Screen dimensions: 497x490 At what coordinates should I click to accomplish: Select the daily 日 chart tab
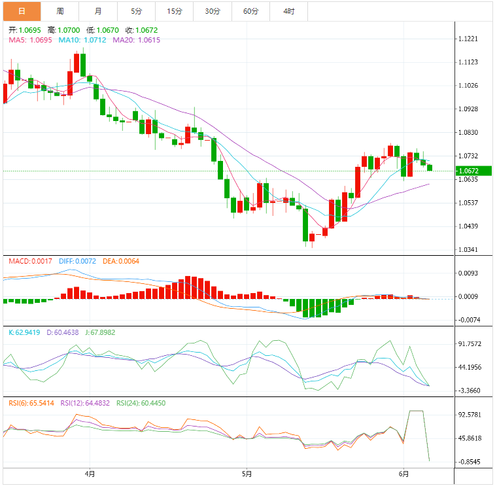point(22,11)
